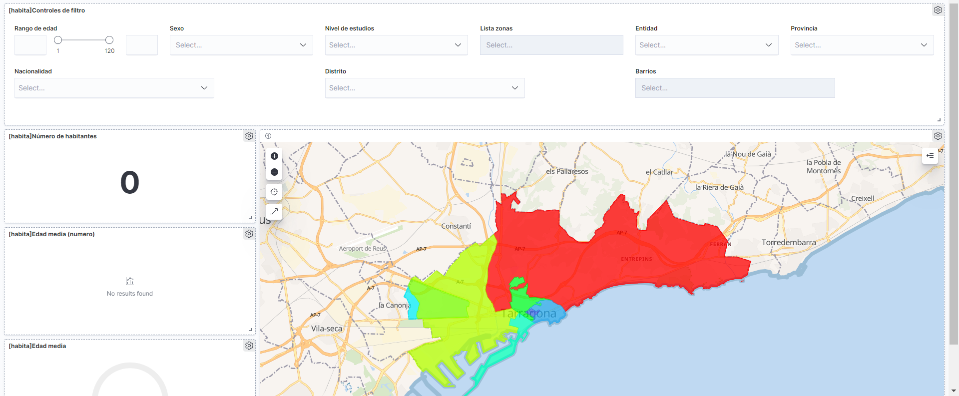
Task: Open the Entidad dropdown
Action: pos(706,45)
